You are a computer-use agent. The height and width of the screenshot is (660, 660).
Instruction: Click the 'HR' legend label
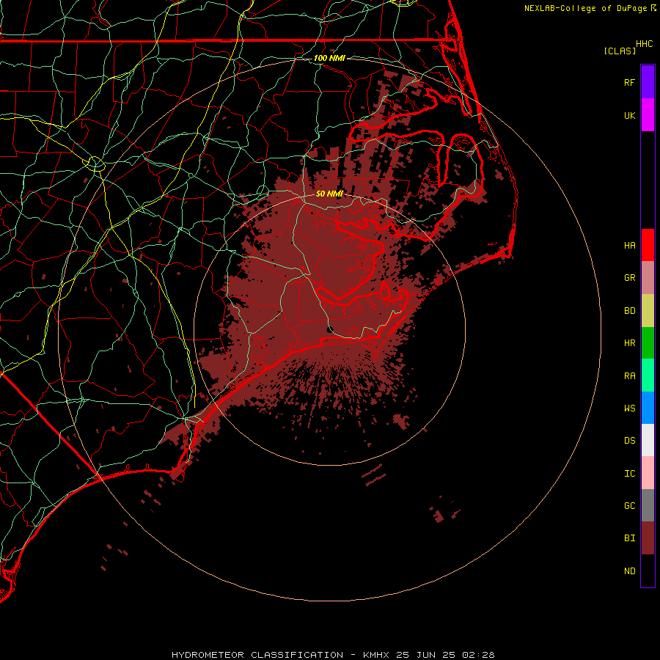click(630, 343)
